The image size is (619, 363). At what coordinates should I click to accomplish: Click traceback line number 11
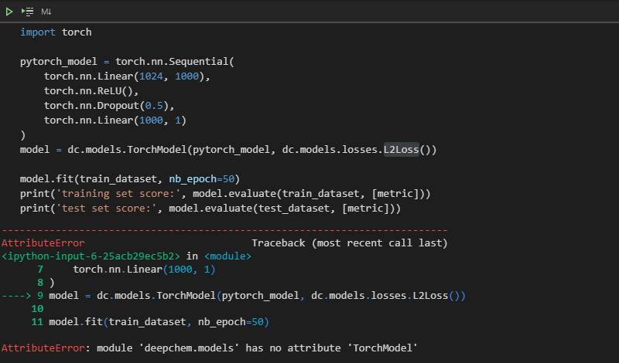[x=37, y=322]
